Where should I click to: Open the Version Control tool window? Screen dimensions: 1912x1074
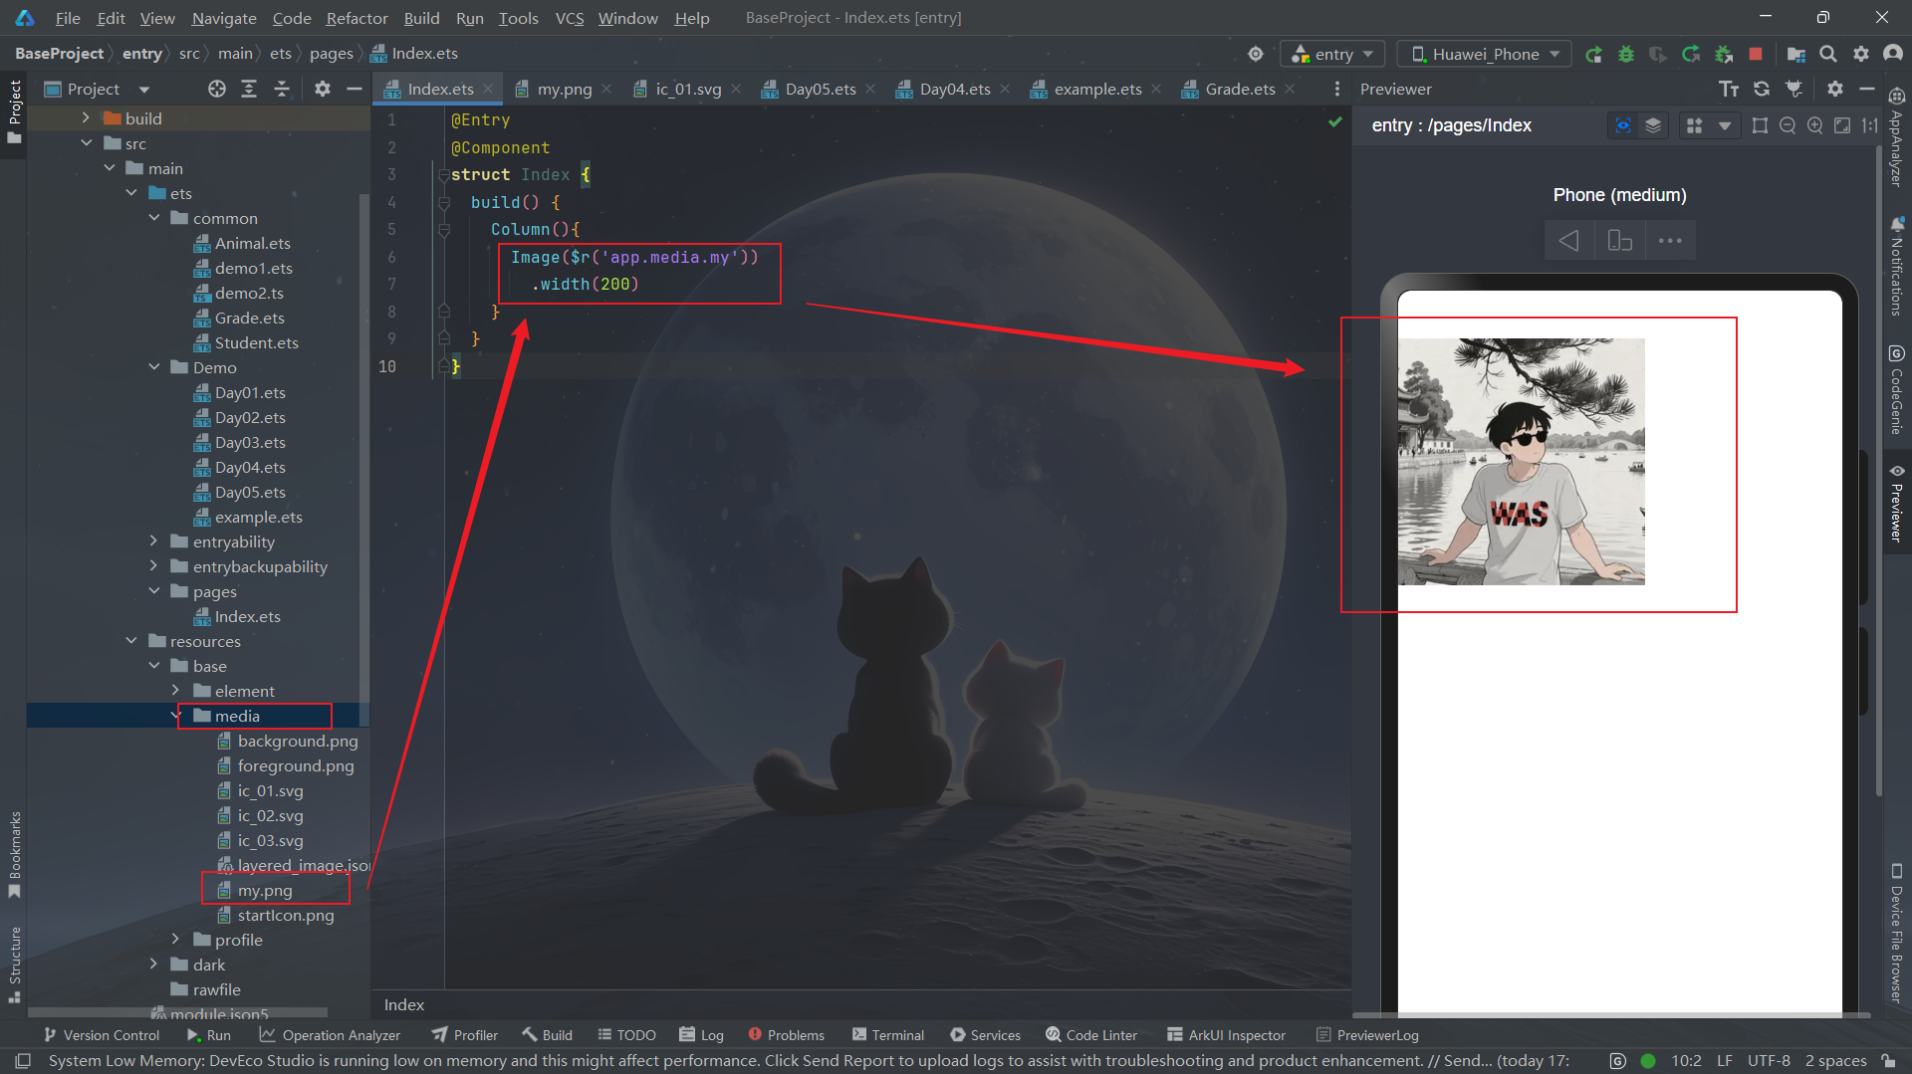coord(101,1035)
